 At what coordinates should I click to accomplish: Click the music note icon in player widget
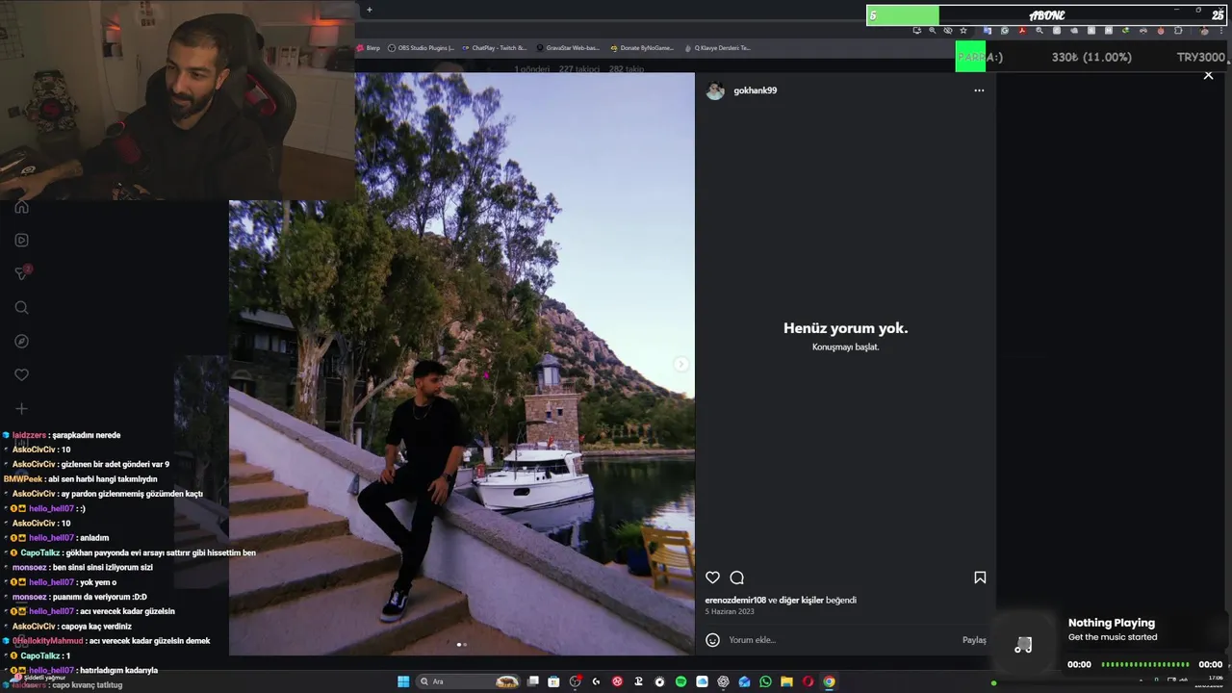[1023, 645]
